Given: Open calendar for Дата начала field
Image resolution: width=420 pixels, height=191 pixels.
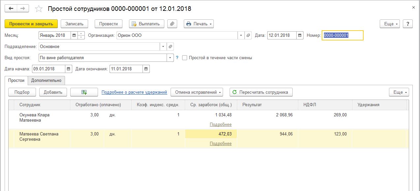Looking at the screenshot, I should tap(69, 69).
